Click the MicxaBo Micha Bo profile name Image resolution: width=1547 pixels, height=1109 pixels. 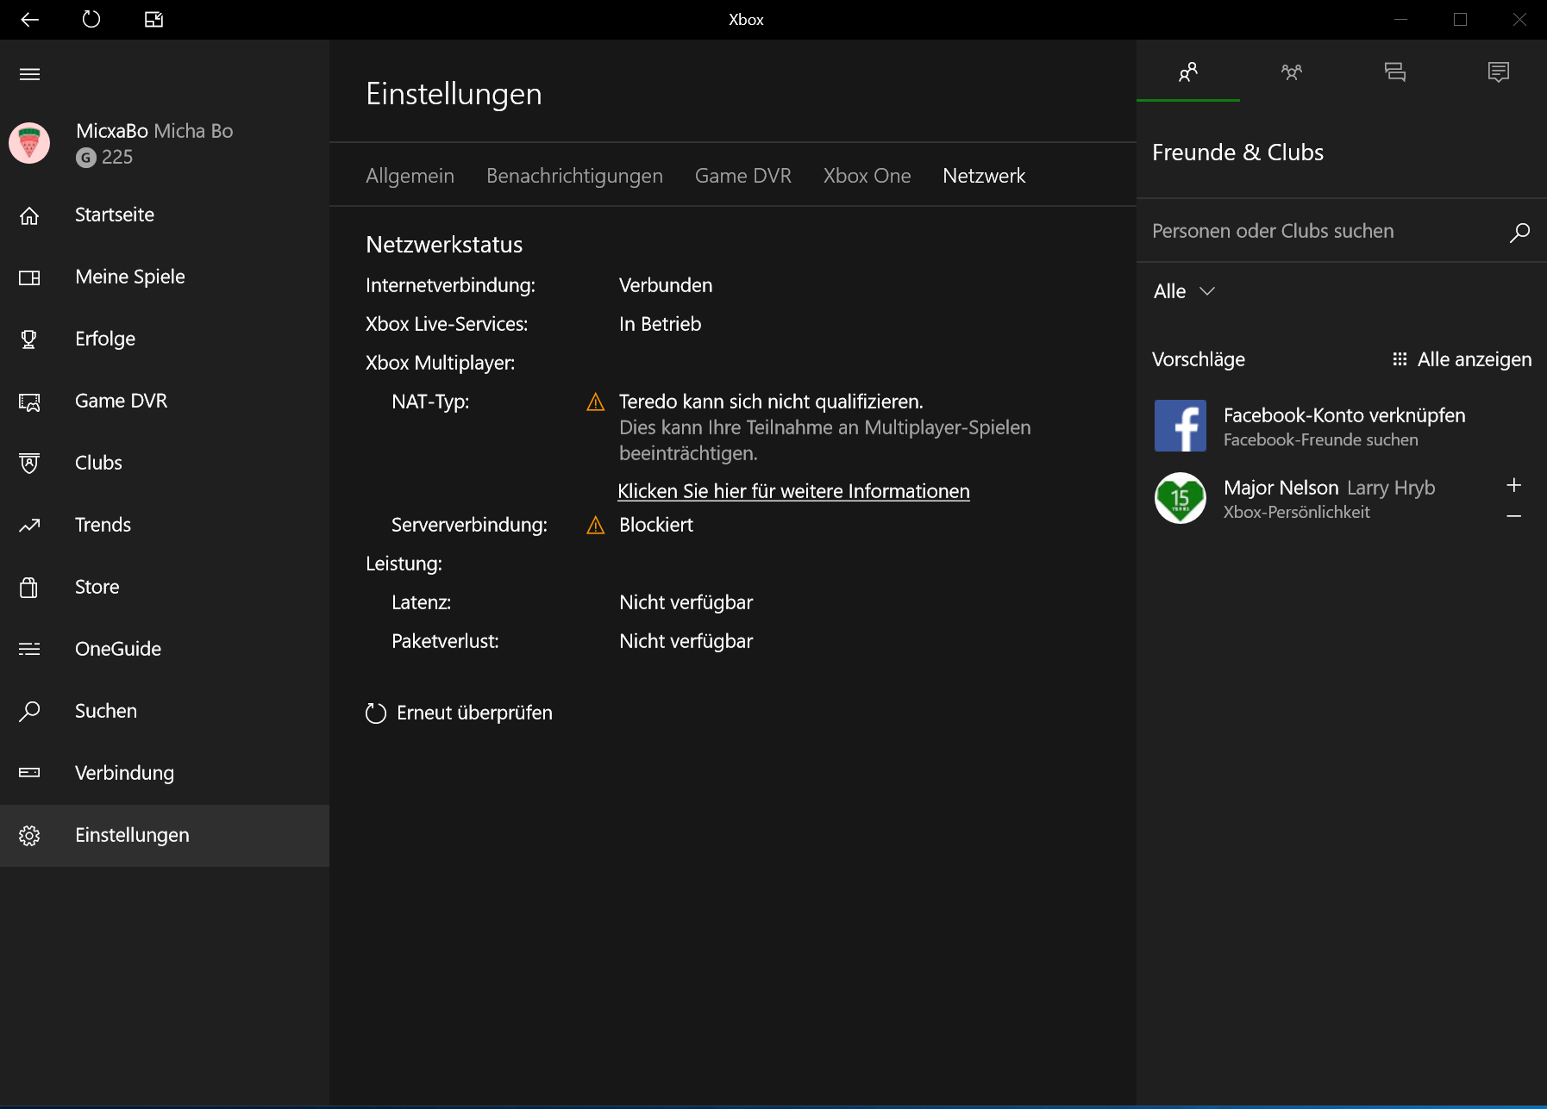click(x=154, y=131)
